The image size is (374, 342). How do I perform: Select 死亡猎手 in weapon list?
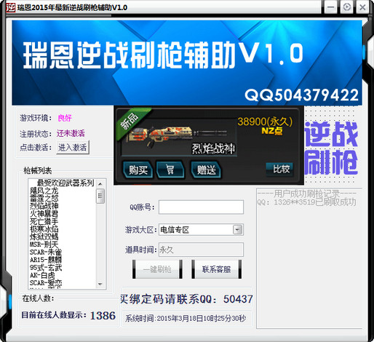point(44,221)
